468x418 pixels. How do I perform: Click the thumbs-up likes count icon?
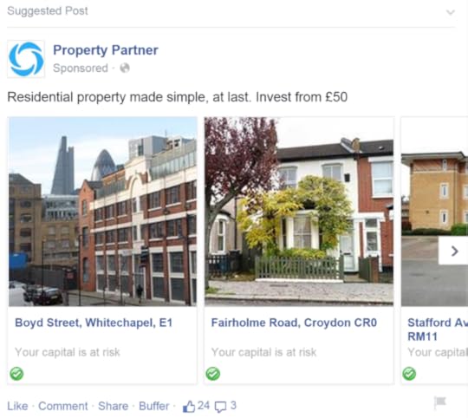[x=189, y=407]
